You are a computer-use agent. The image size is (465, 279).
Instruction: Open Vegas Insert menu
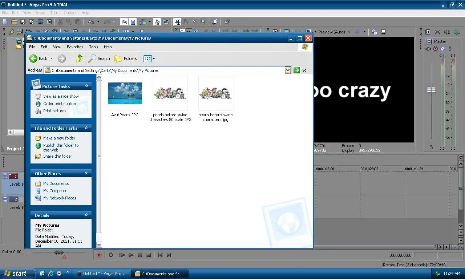point(40,13)
